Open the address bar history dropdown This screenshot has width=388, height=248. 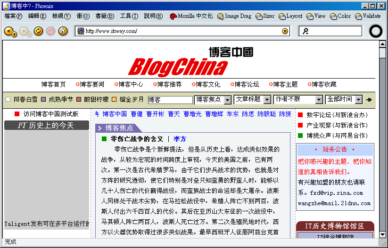(x=285, y=31)
